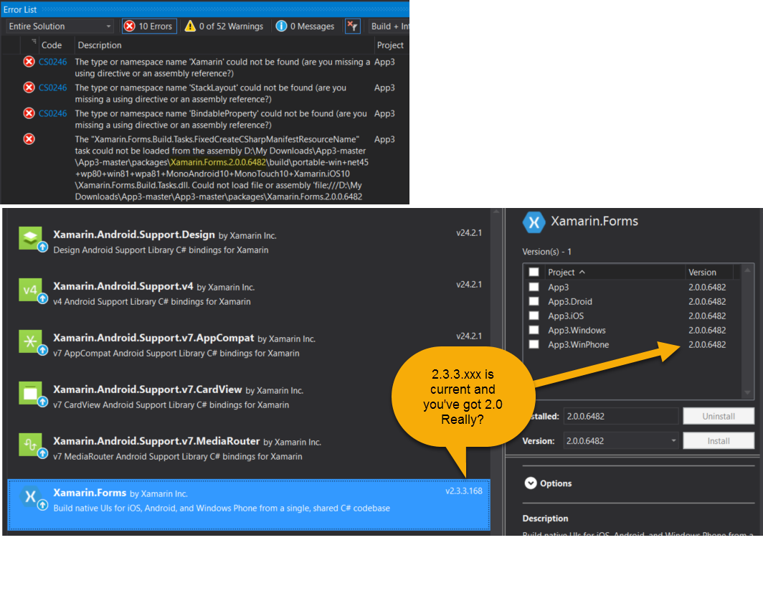Click the Xamarin.Forms logo in details pane
Screen dimensions: 763x601
pos(534,222)
